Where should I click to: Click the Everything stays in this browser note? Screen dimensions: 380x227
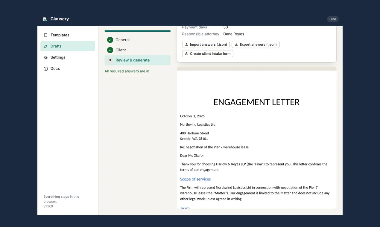(x=61, y=199)
